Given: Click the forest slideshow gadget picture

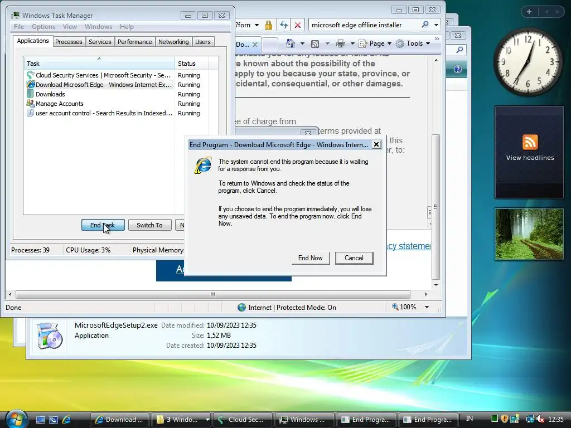Looking at the screenshot, I should point(529,234).
